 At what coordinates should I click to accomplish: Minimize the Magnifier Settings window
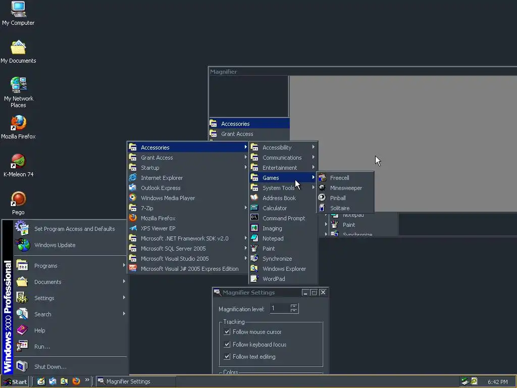tap(305, 293)
